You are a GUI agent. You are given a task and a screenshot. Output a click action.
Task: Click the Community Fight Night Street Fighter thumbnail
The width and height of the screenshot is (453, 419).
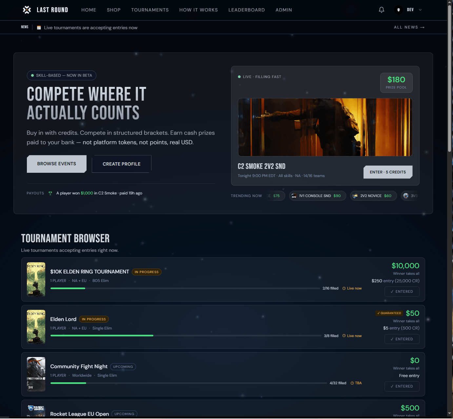pos(36,374)
